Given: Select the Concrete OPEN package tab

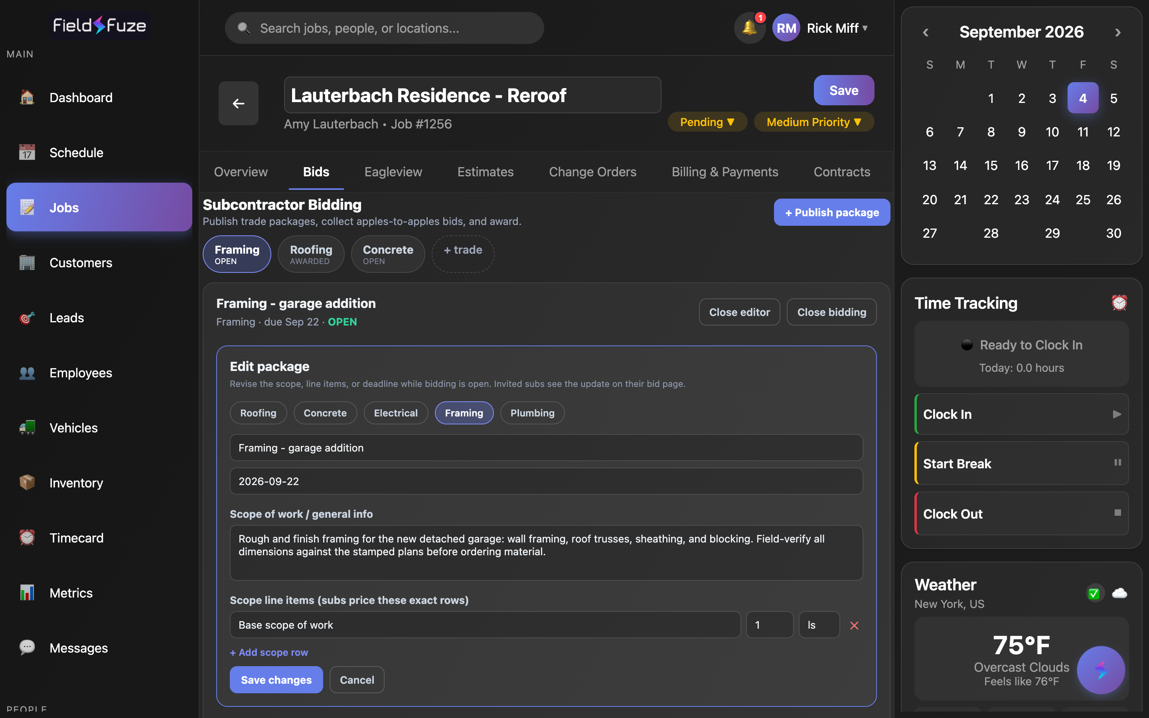Looking at the screenshot, I should [388, 254].
